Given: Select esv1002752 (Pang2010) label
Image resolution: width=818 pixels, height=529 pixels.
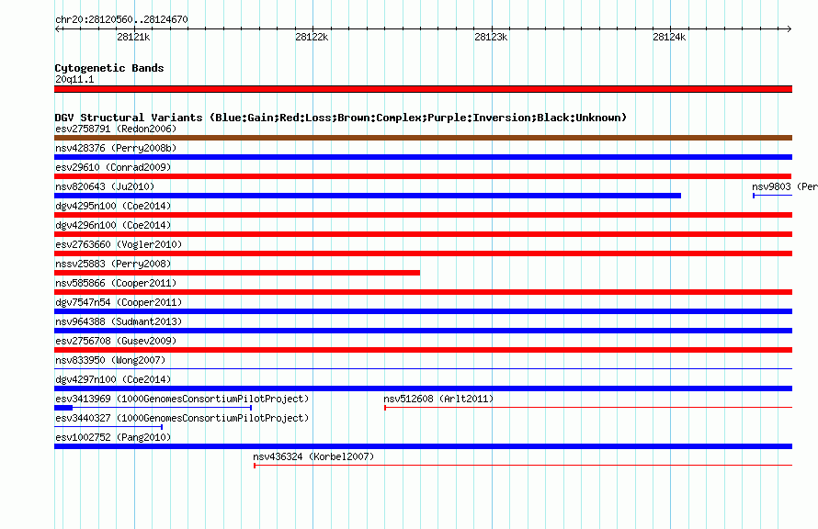Looking at the screenshot, I should coord(113,437).
